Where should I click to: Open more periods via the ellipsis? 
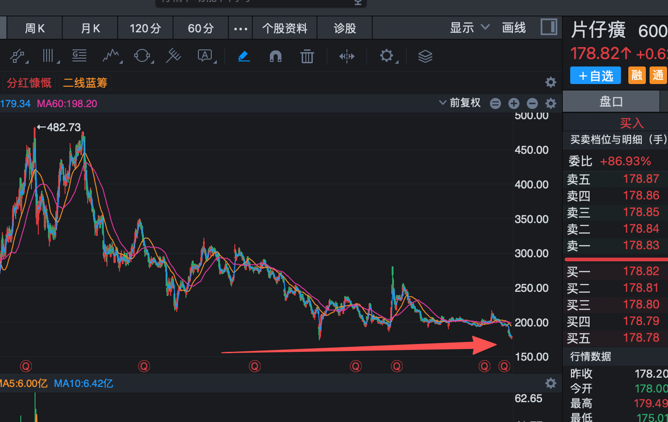[240, 29]
